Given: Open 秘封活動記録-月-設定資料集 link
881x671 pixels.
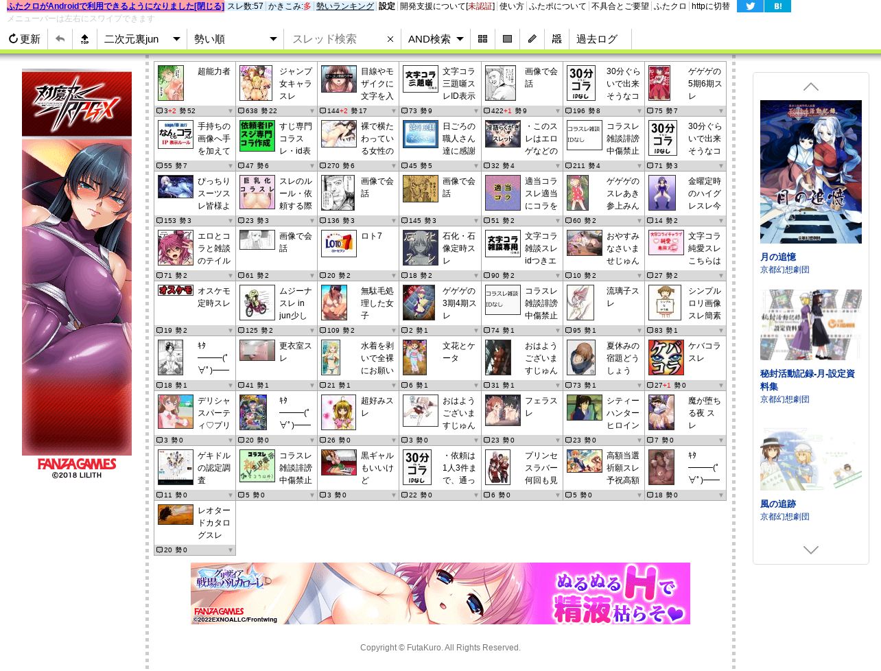Looking at the screenshot, I should 807,380.
